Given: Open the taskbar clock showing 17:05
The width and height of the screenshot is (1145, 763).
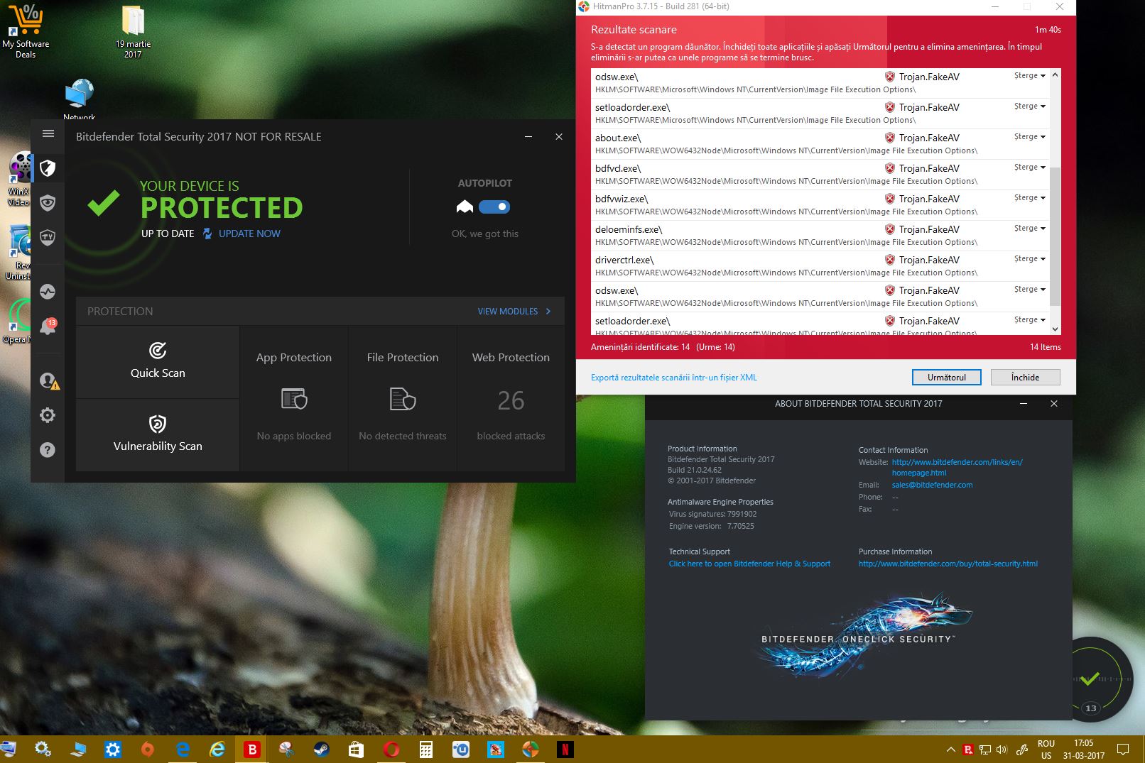Looking at the screenshot, I should [1084, 750].
